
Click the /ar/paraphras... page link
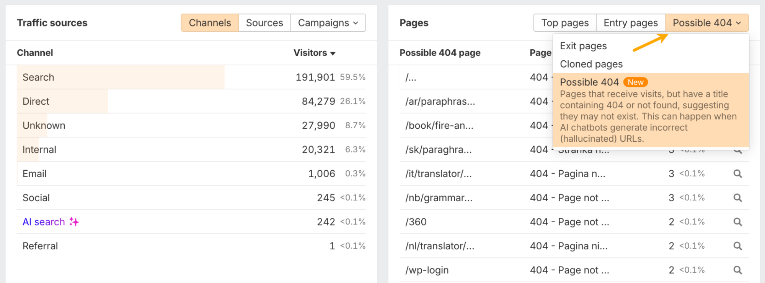pyautogui.click(x=440, y=102)
